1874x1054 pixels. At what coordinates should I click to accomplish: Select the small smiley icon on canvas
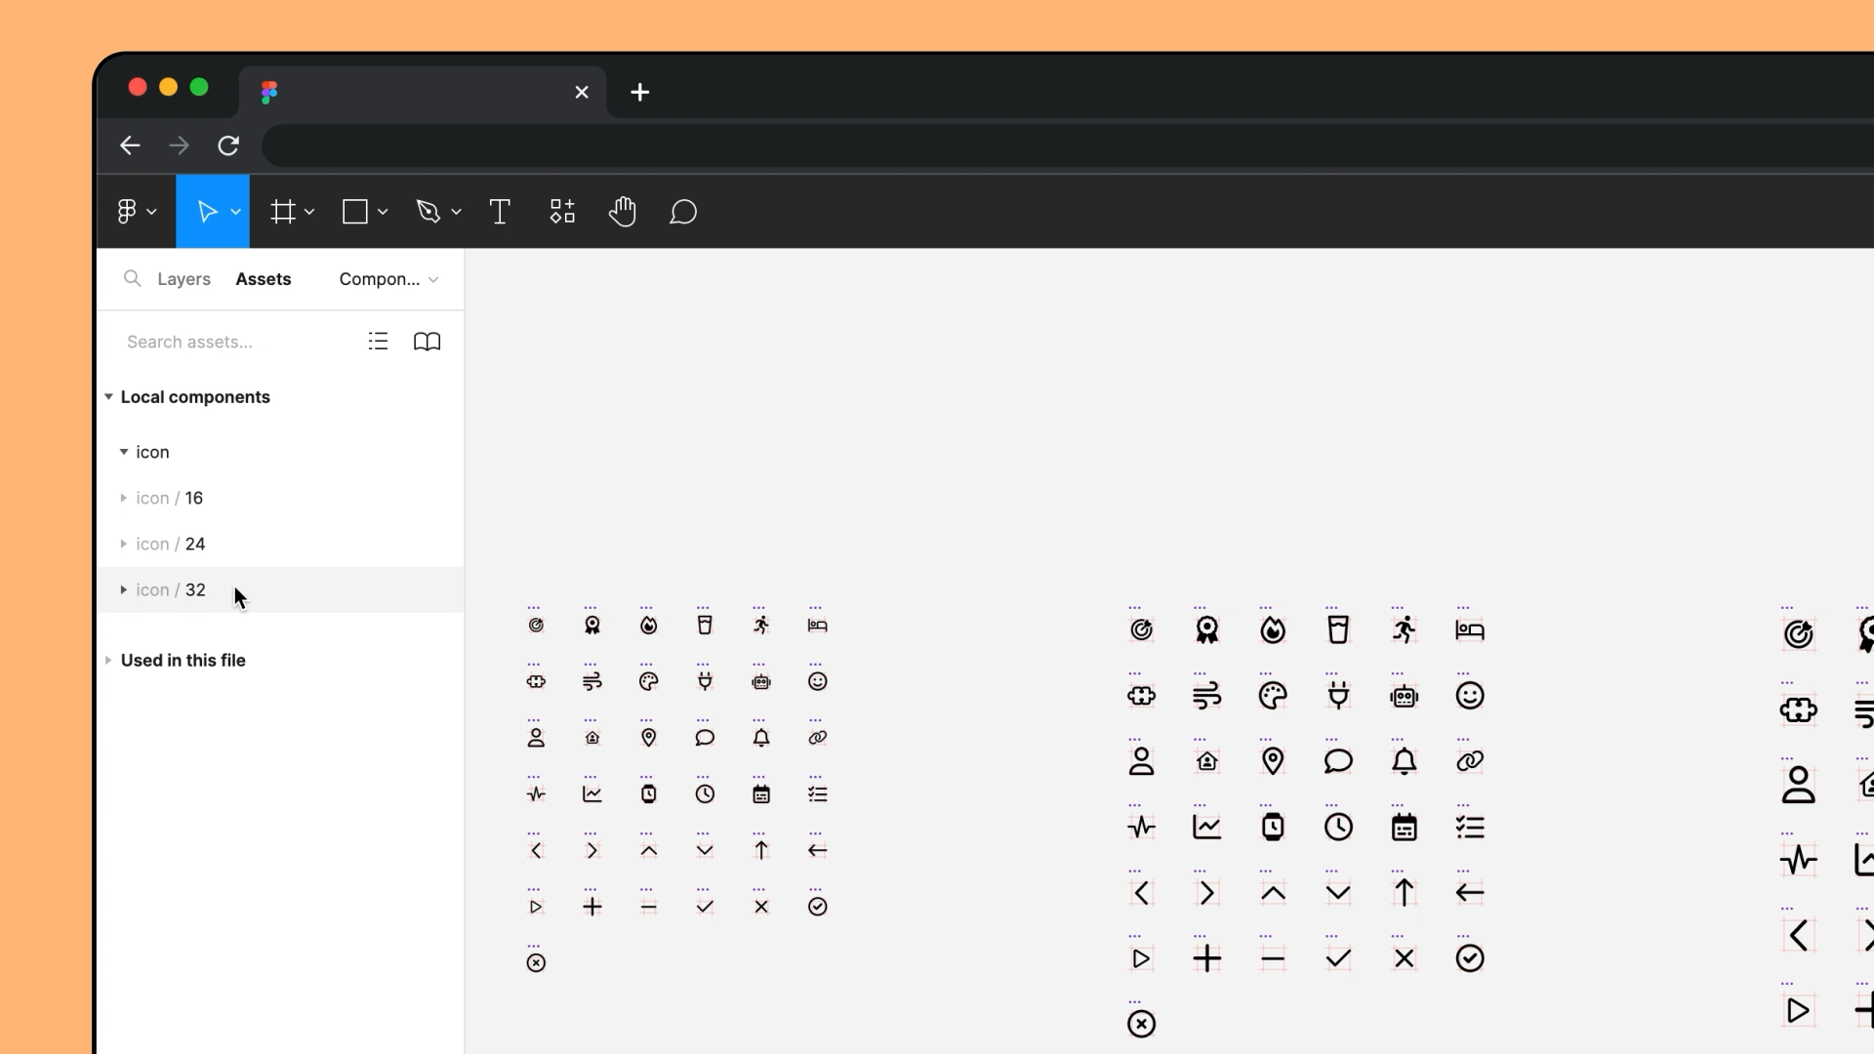pyautogui.click(x=818, y=681)
